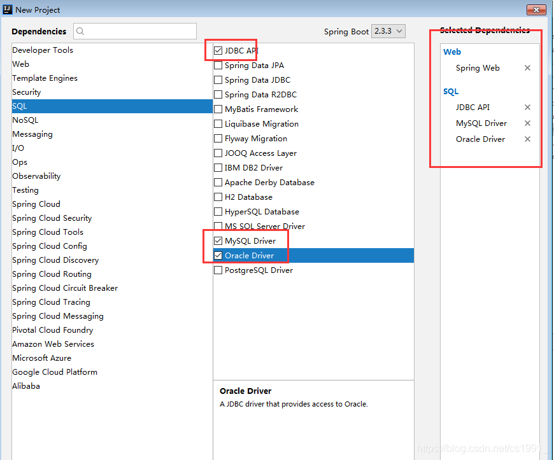Screen dimensions: 554x460
Task: Check the Spring Data JPA checkbox
Action: (x=218, y=66)
